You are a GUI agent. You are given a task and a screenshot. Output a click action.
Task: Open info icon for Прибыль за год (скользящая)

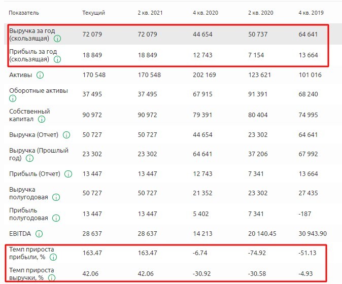pyautogui.click(x=57, y=59)
